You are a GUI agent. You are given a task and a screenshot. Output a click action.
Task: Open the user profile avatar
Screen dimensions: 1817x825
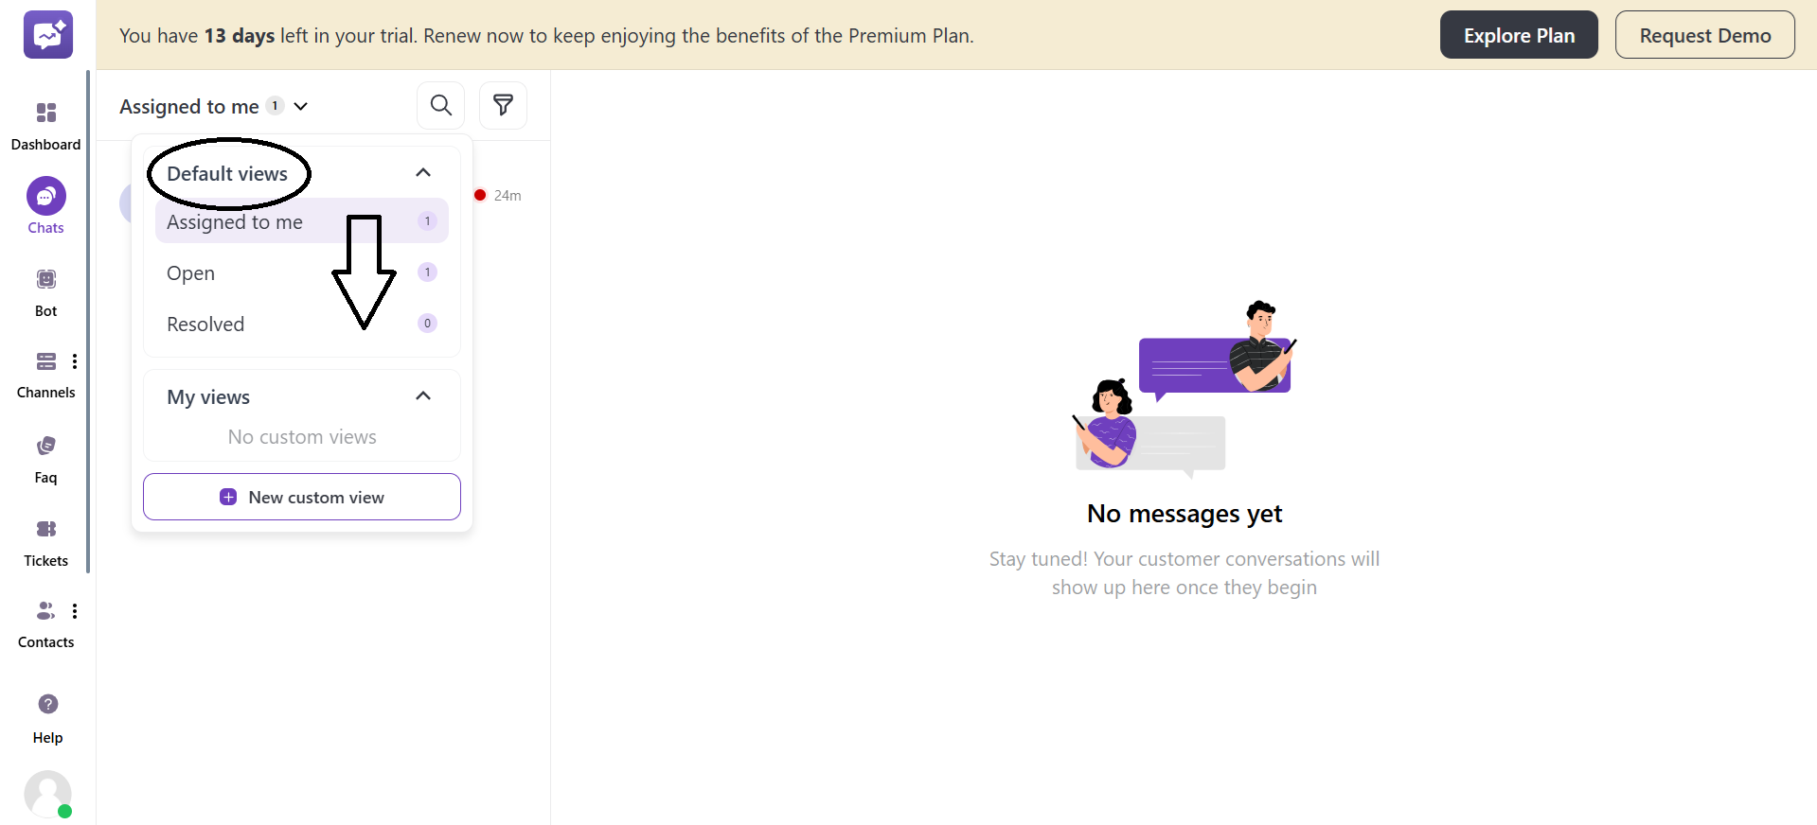pos(47,794)
